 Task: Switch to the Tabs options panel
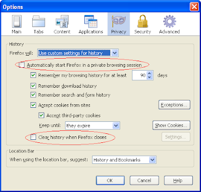tap(39, 25)
